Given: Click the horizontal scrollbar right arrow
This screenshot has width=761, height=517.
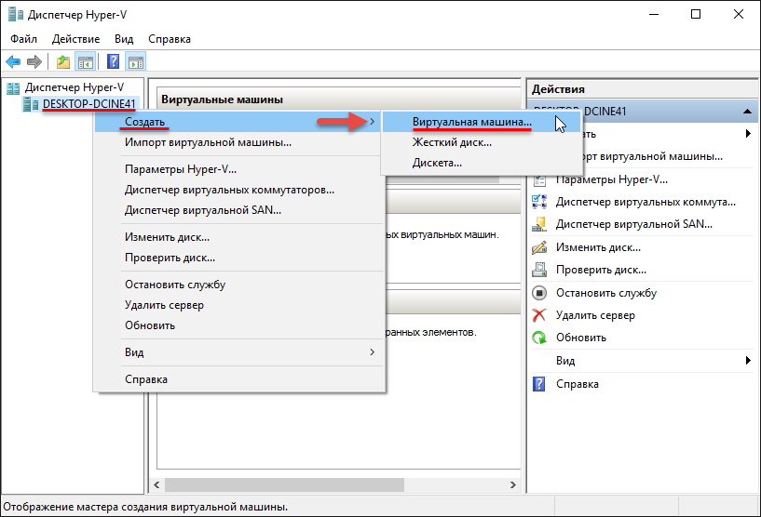Looking at the screenshot, I should click(513, 484).
